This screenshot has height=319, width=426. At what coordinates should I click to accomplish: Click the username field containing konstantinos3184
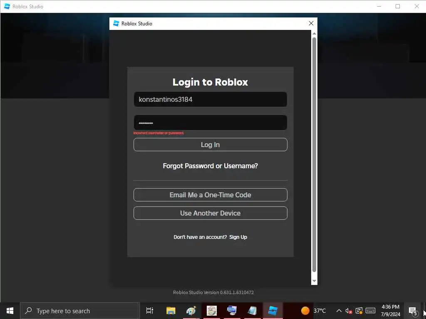click(210, 99)
